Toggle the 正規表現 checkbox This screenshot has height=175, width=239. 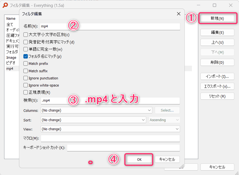click(x=26, y=92)
